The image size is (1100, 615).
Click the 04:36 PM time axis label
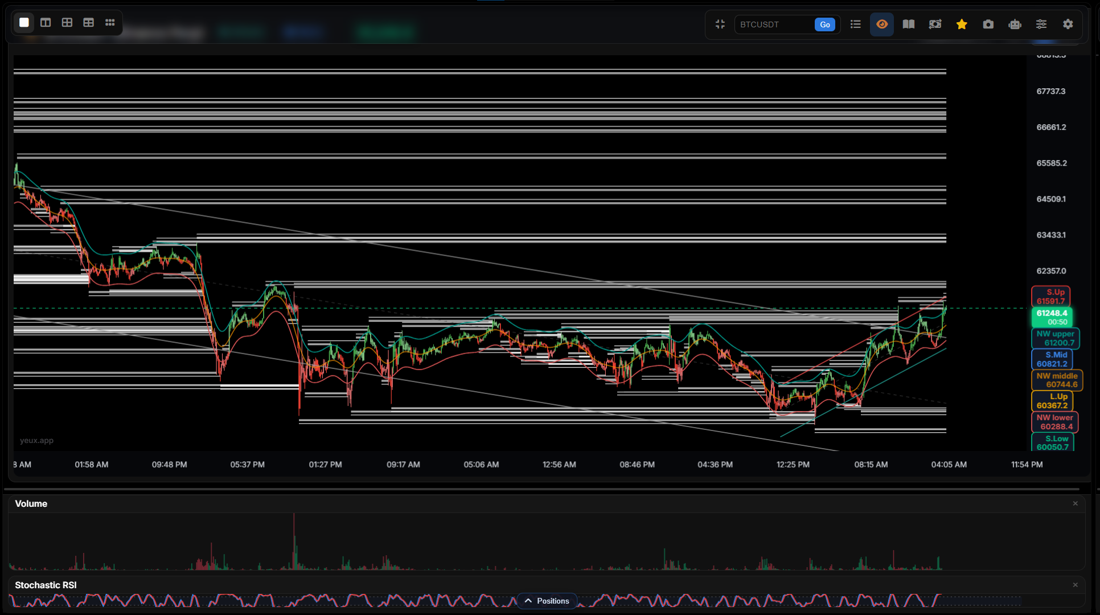pos(715,465)
